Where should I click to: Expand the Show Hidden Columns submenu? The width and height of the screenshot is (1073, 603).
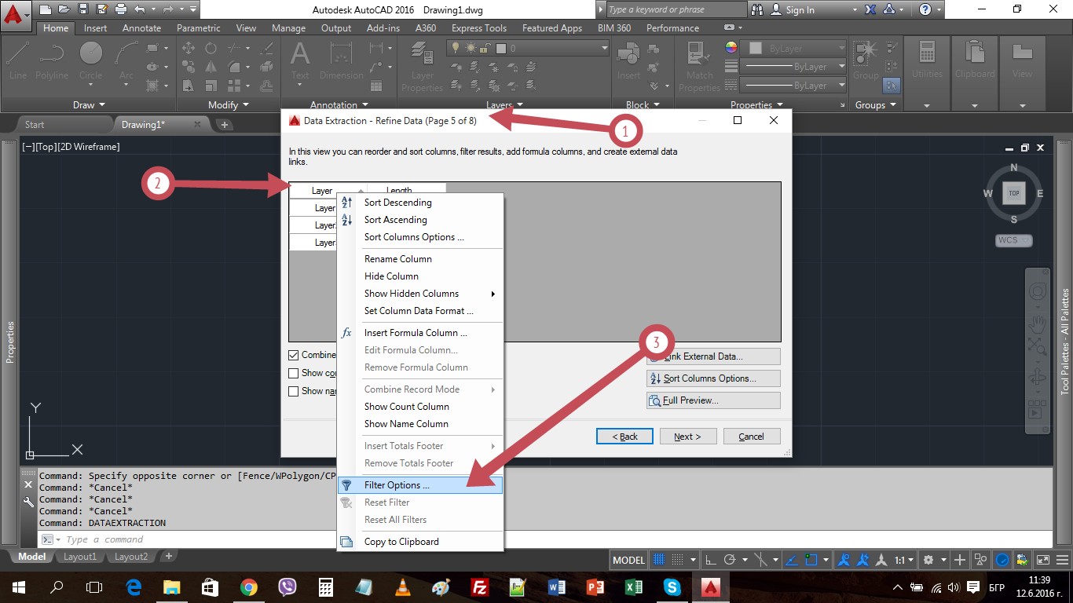click(493, 294)
